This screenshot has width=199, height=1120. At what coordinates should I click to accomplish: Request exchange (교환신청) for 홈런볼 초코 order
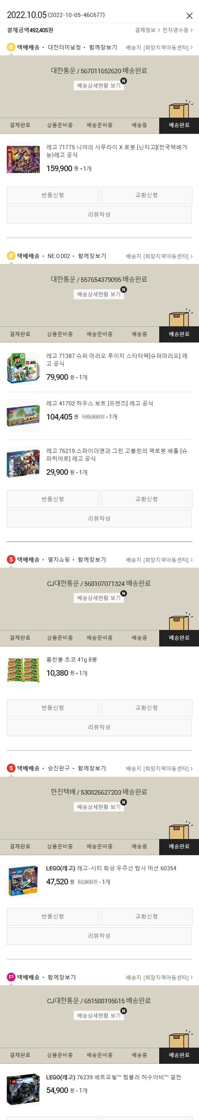[x=147, y=708]
